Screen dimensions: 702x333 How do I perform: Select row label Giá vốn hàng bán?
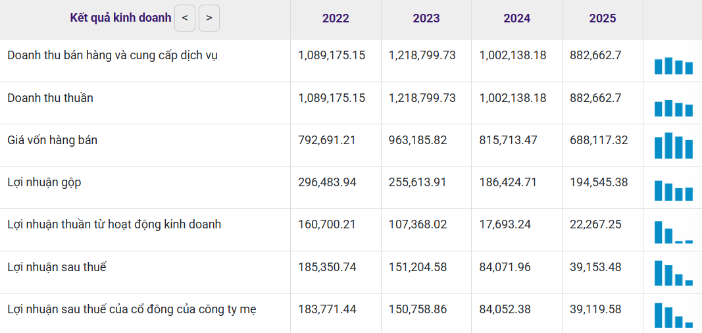coord(53,141)
